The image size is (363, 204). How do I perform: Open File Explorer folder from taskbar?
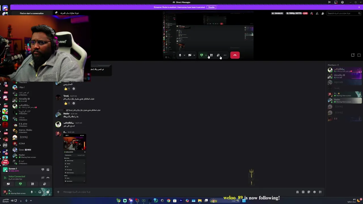[x=200, y=201]
